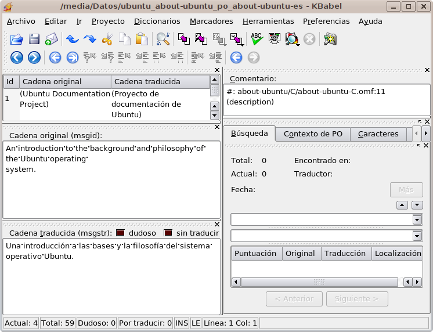The height and width of the screenshot is (332, 433).
Task: Click the results table horizontal scrollbar
Action: coord(319,282)
